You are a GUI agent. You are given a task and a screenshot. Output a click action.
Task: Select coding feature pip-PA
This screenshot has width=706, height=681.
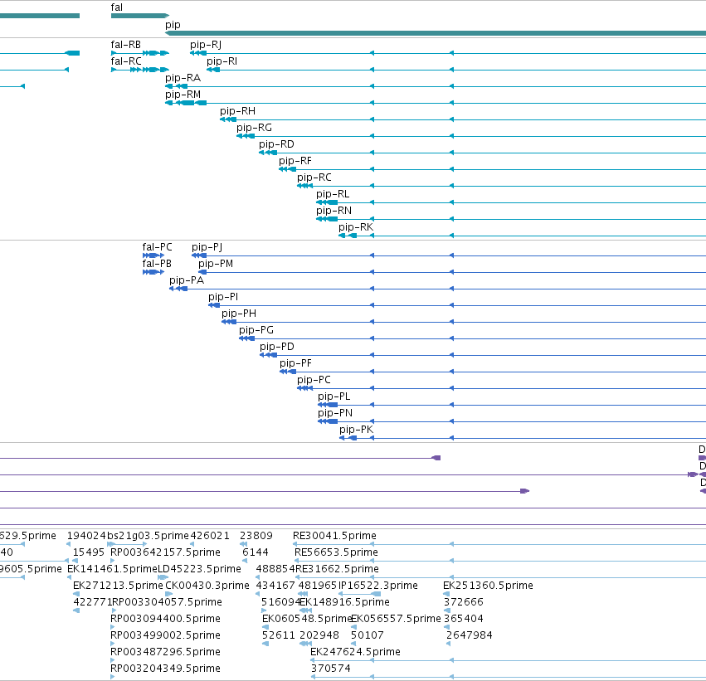click(x=187, y=281)
